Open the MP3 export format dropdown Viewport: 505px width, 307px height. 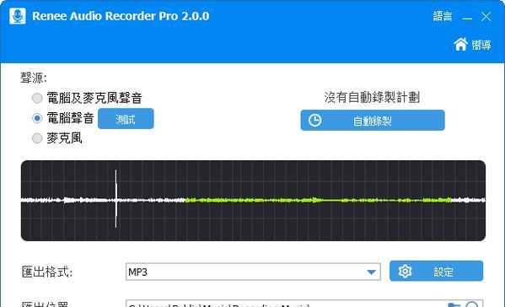(253, 272)
